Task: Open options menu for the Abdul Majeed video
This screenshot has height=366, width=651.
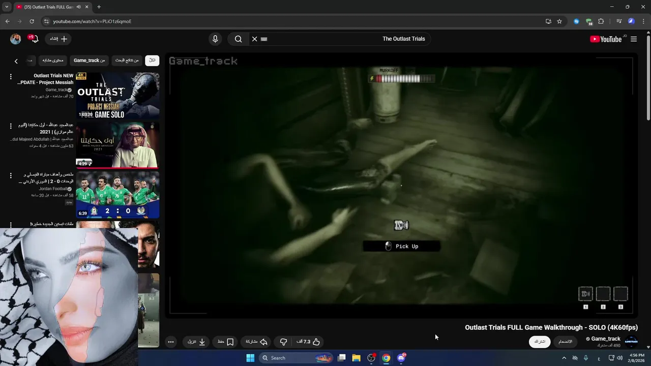Action: pos(11,126)
